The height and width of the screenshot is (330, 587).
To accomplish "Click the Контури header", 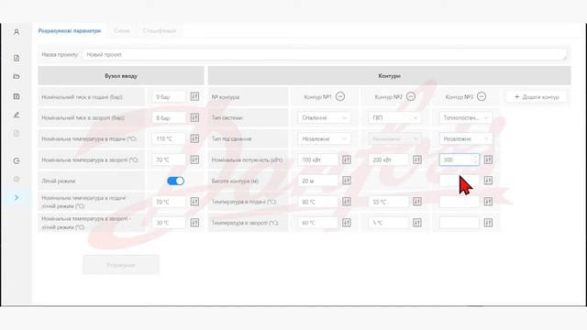I will (389, 75).
